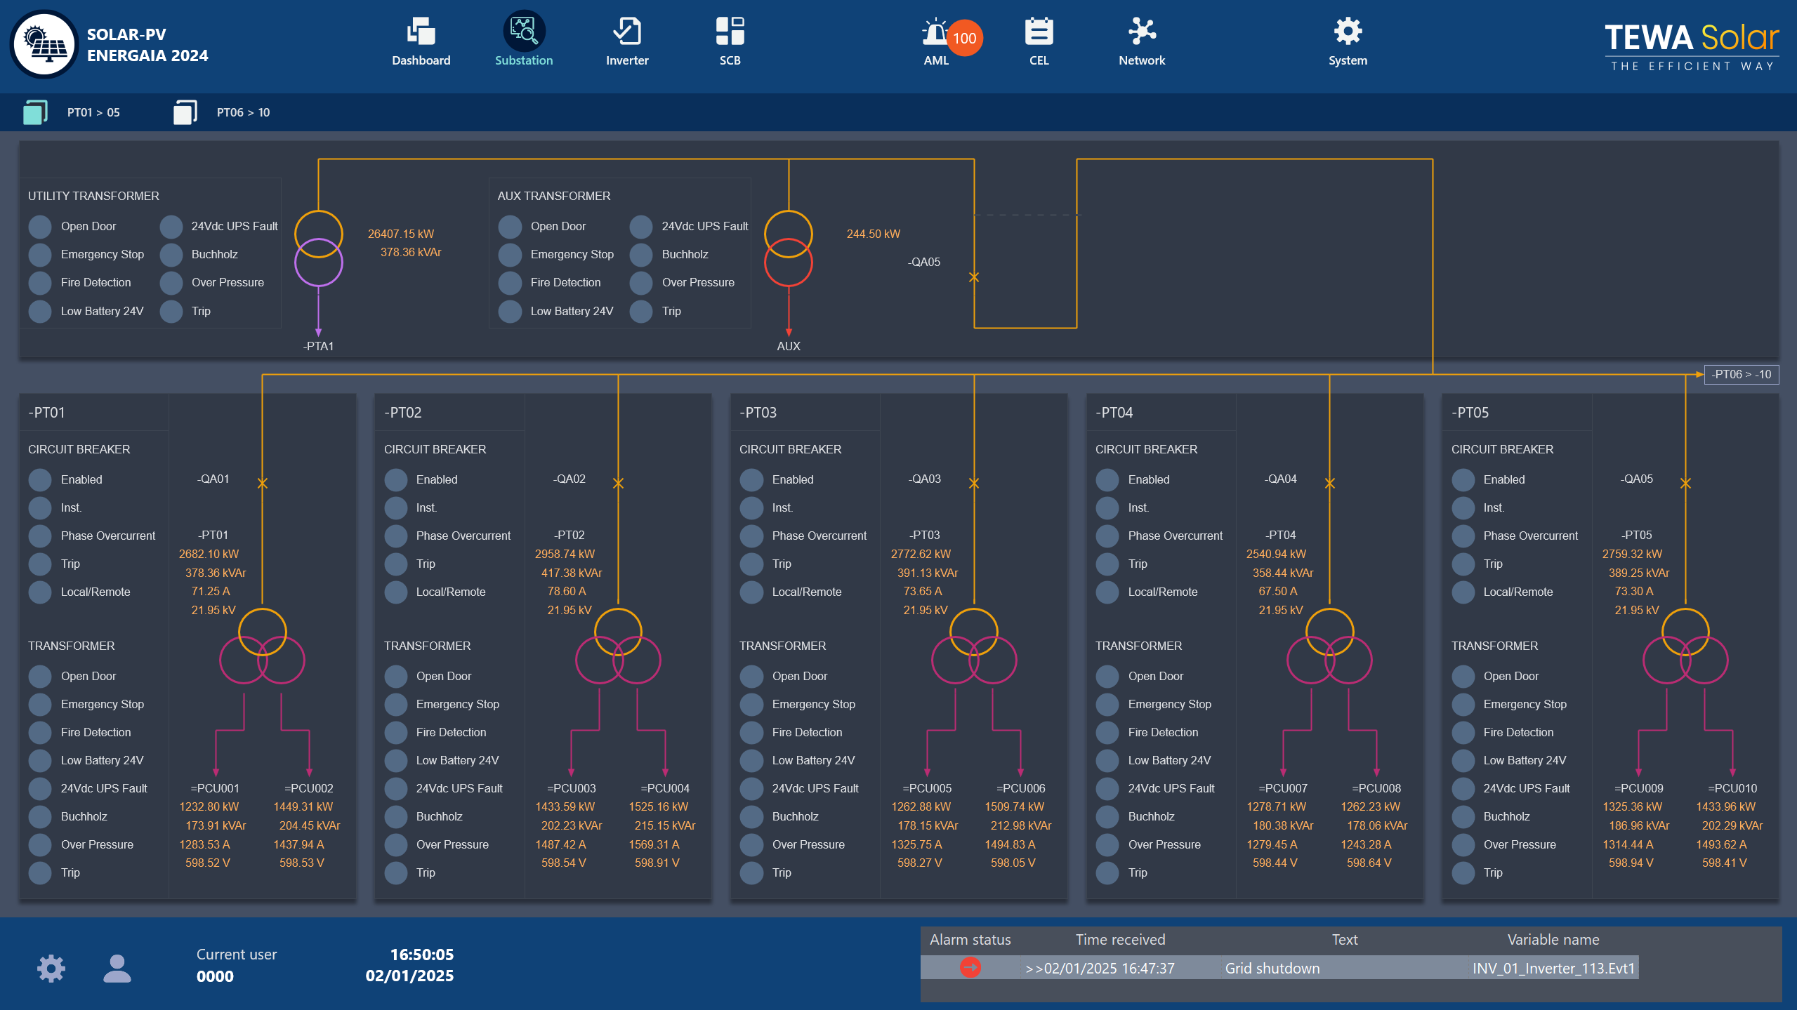1797x1010 pixels.
Task: Open the Grid shutdown alarm entry
Action: click(1272, 968)
